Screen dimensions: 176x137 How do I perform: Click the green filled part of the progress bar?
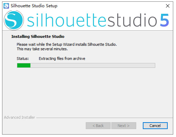pyautogui.click(x=24, y=65)
